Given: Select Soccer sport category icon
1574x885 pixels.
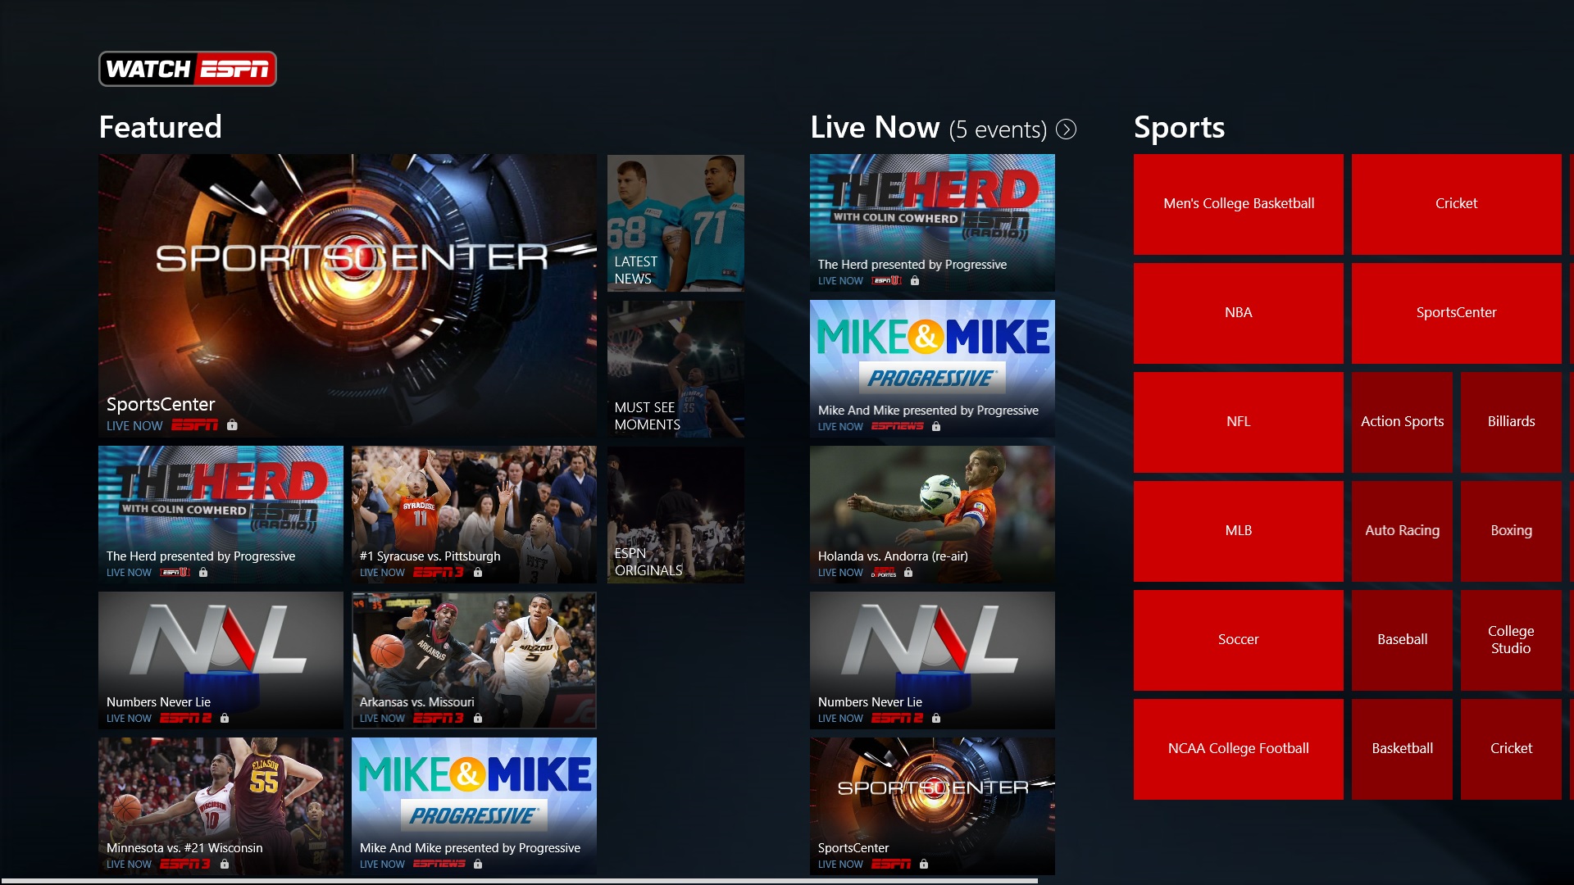Looking at the screenshot, I should click(x=1237, y=638).
